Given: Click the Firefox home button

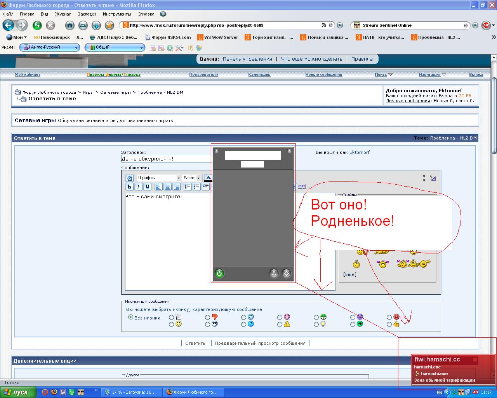Looking at the screenshot, I should [70, 25].
